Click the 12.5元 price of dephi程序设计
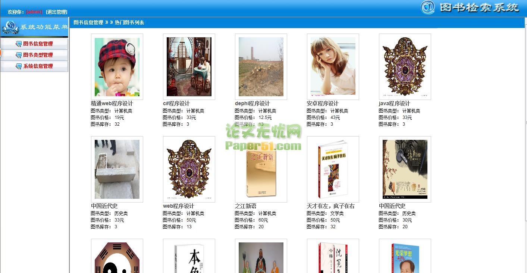The height and width of the screenshot is (273, 527). (265, 117)
